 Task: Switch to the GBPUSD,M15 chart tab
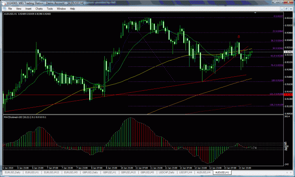click(x=128, y=172)
